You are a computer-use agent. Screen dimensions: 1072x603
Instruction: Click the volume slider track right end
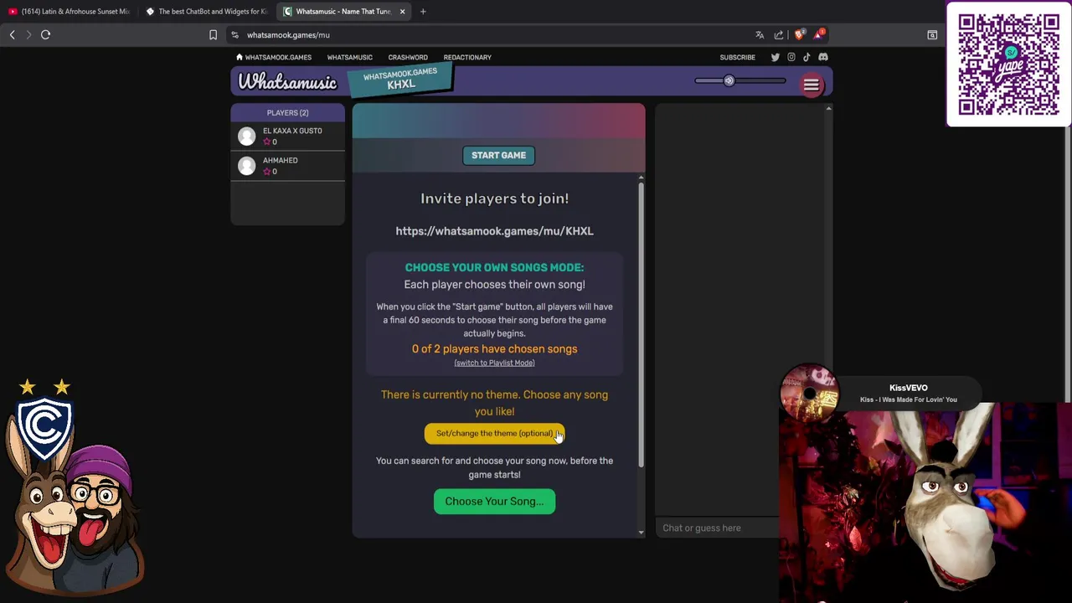[781, 81]
